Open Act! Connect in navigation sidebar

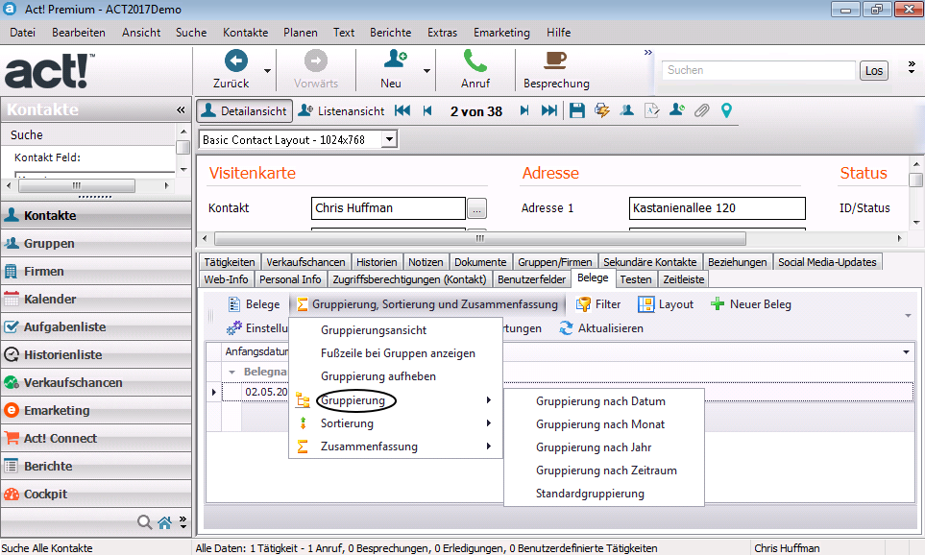point(96,438)
